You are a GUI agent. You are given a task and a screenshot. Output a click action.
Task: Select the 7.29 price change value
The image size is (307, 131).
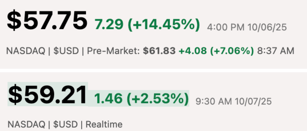point(109,24)
